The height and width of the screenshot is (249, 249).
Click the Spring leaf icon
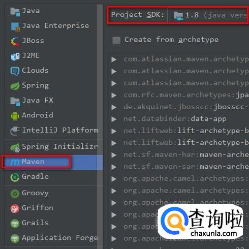coord(15,86)
